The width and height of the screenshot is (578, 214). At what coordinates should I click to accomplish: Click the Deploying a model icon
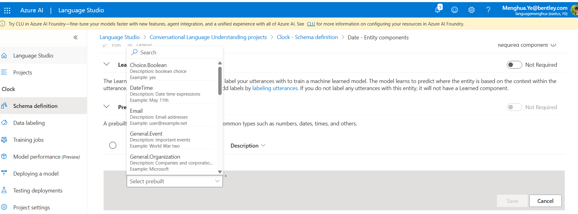coord(4,173)
